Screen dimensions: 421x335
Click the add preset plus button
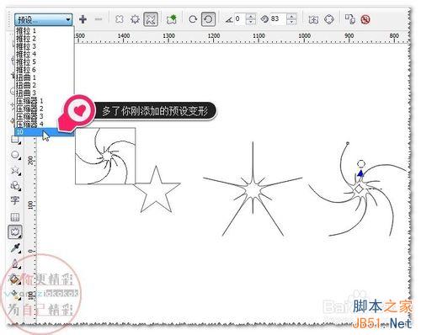click(83, 19)
